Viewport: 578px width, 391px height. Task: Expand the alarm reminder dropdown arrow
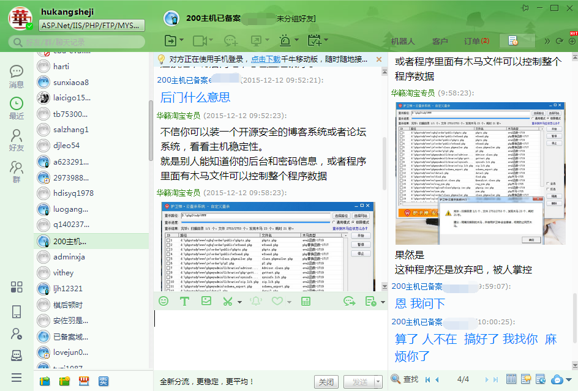pyautogui.click(x=296, y=40)
